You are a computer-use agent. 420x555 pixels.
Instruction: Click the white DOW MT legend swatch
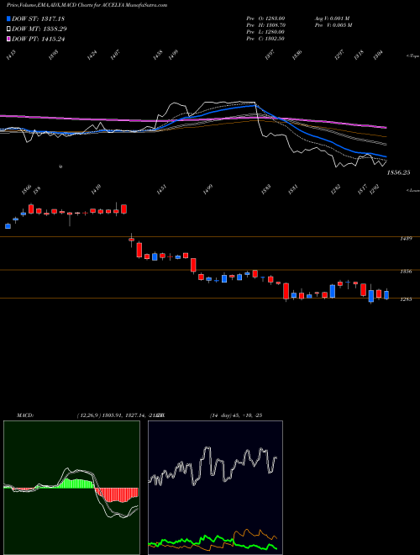pyautogui.click(x=8, y=29)
